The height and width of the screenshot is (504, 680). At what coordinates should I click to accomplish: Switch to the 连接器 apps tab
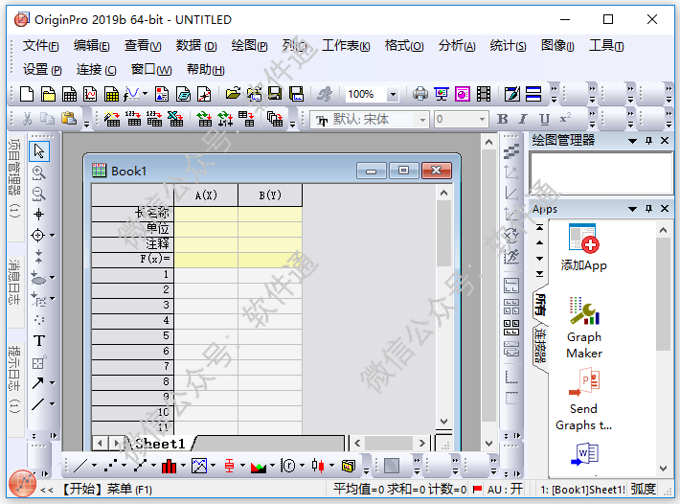pyautogui.click(x=539, y=346)
